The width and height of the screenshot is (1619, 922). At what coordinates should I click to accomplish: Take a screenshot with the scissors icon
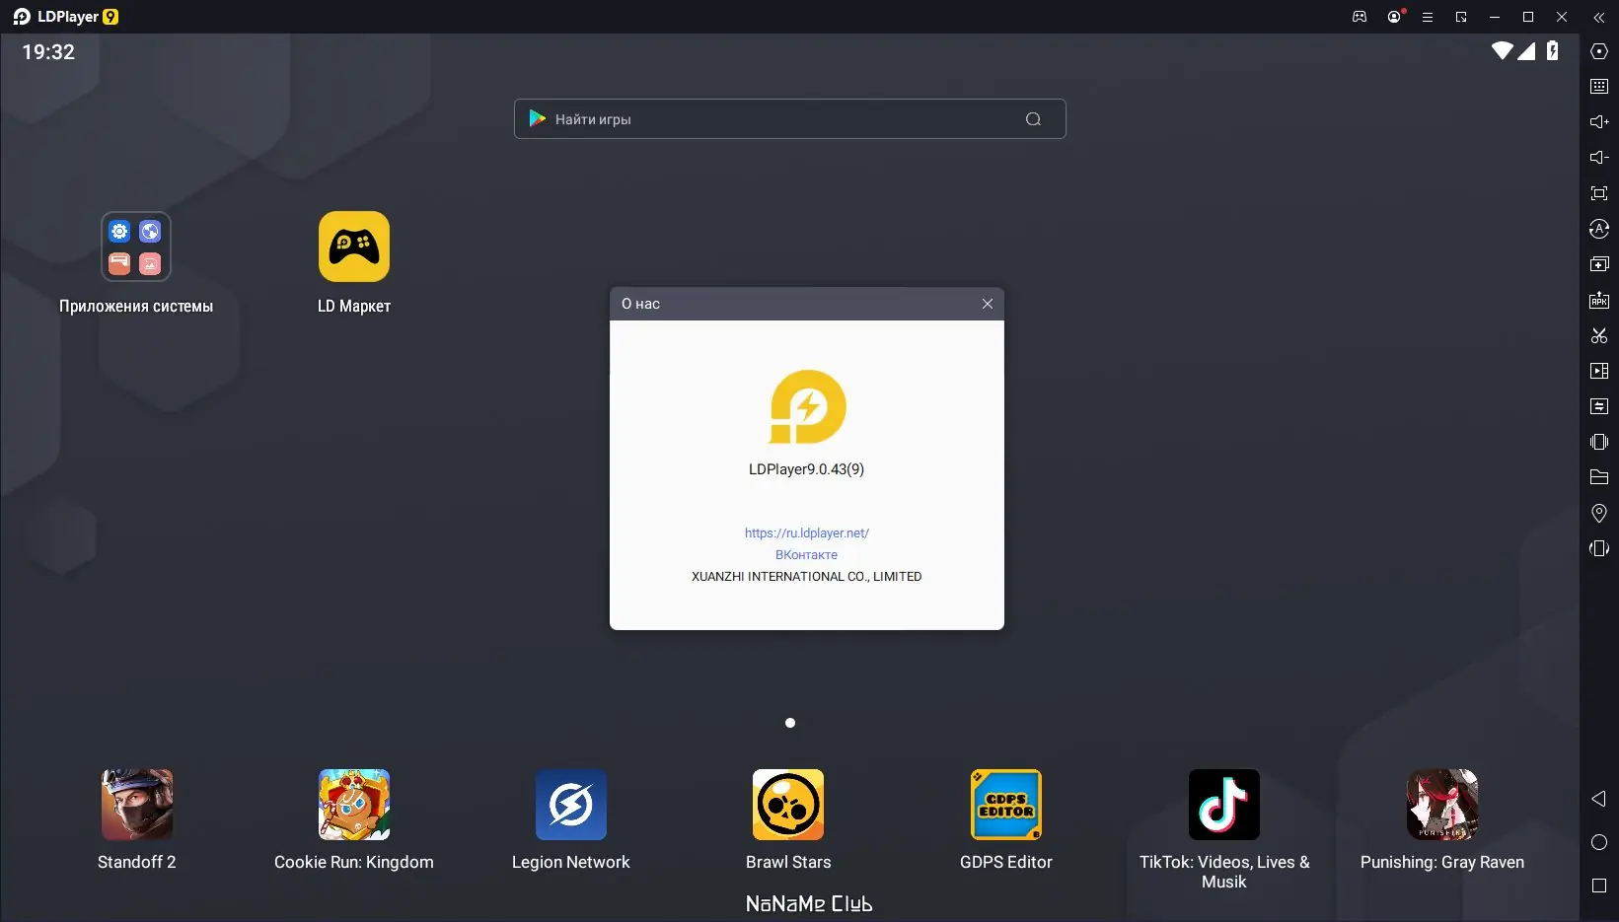click(1599, 335)
